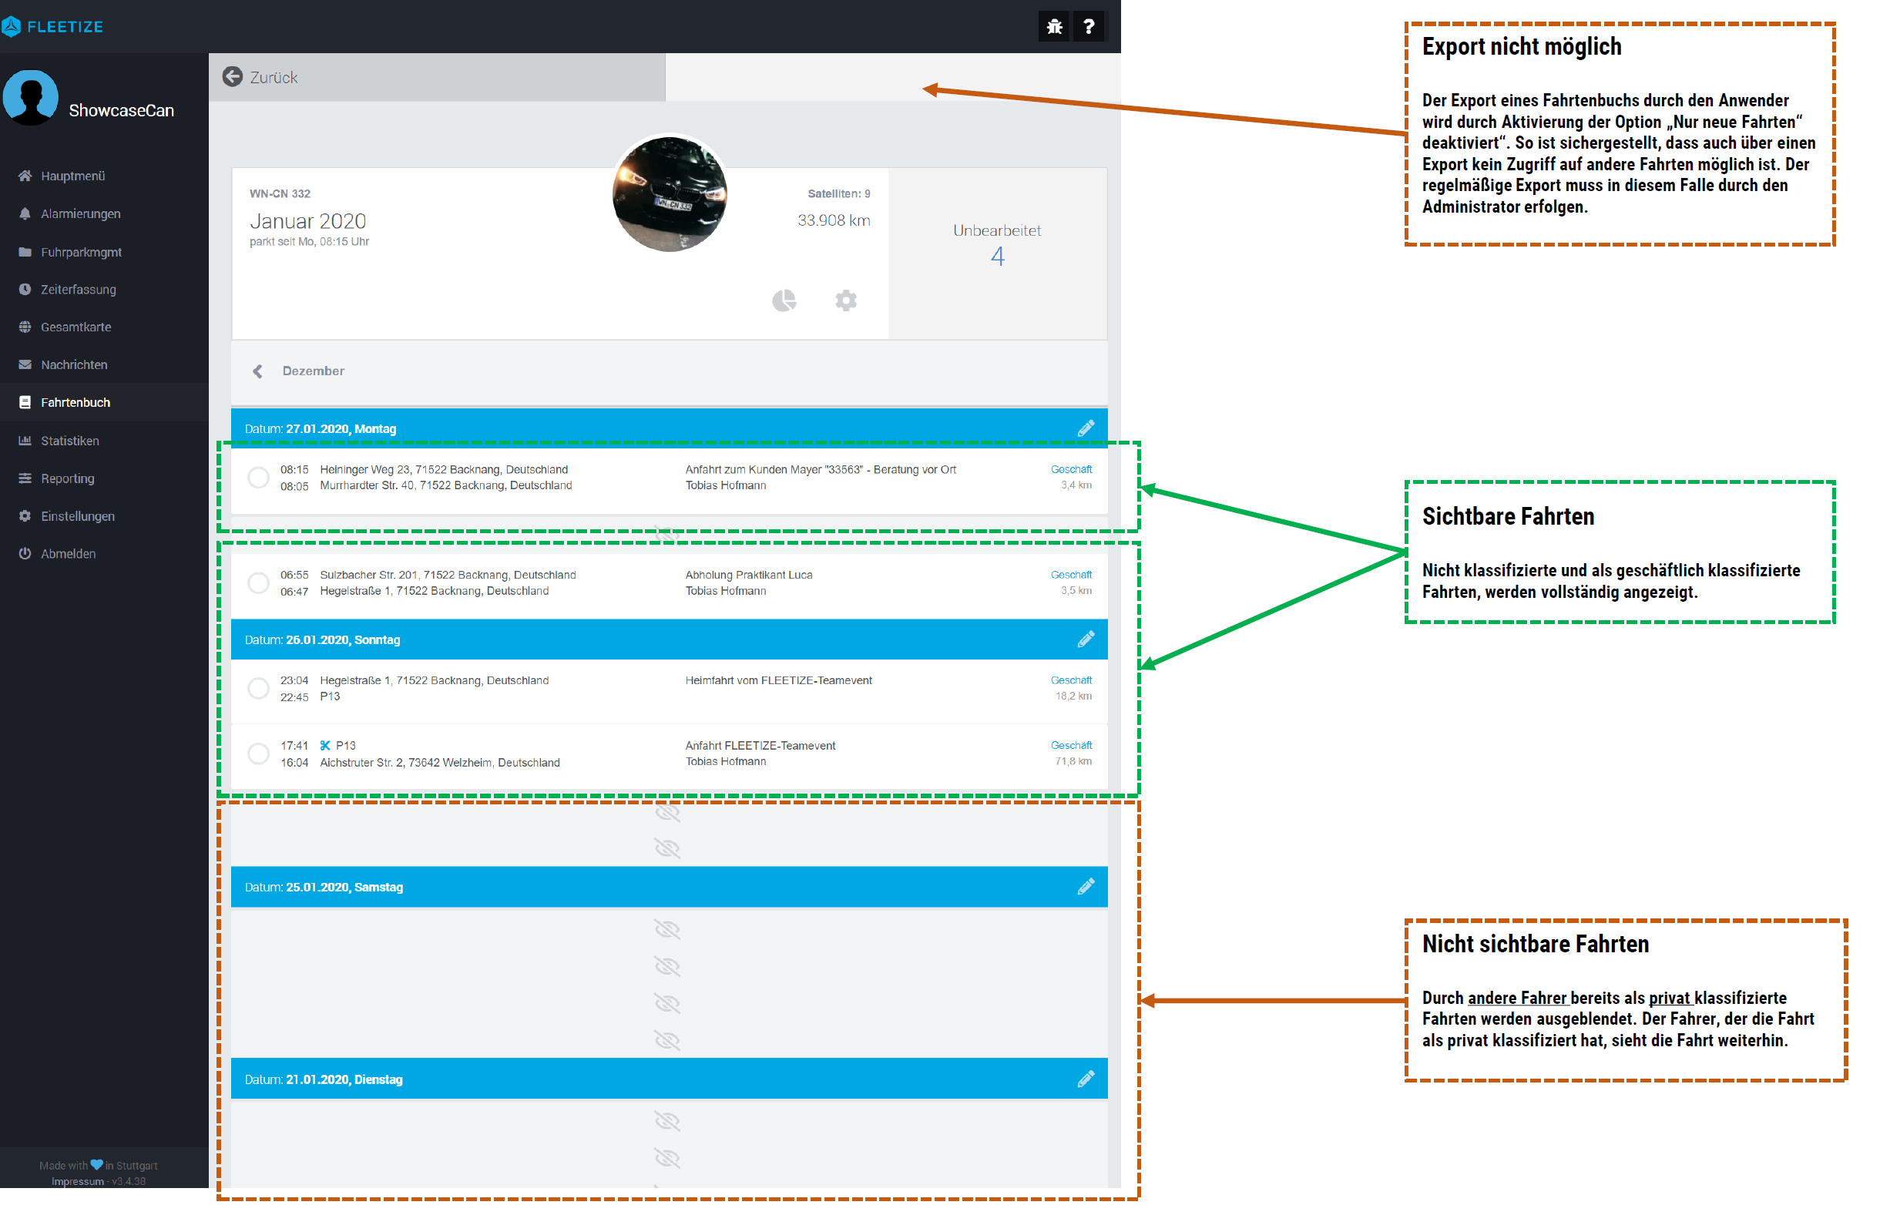Click the Hauptmenü home icon
Screen dimensions: 1890x1205
25,176
